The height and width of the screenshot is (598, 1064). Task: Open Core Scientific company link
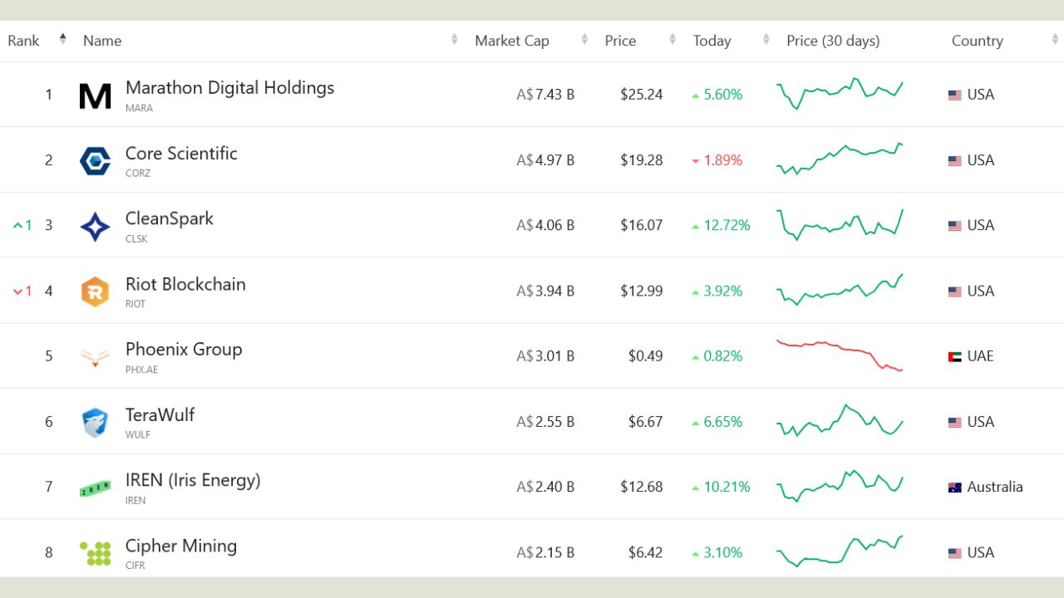(x=181, y=154)
